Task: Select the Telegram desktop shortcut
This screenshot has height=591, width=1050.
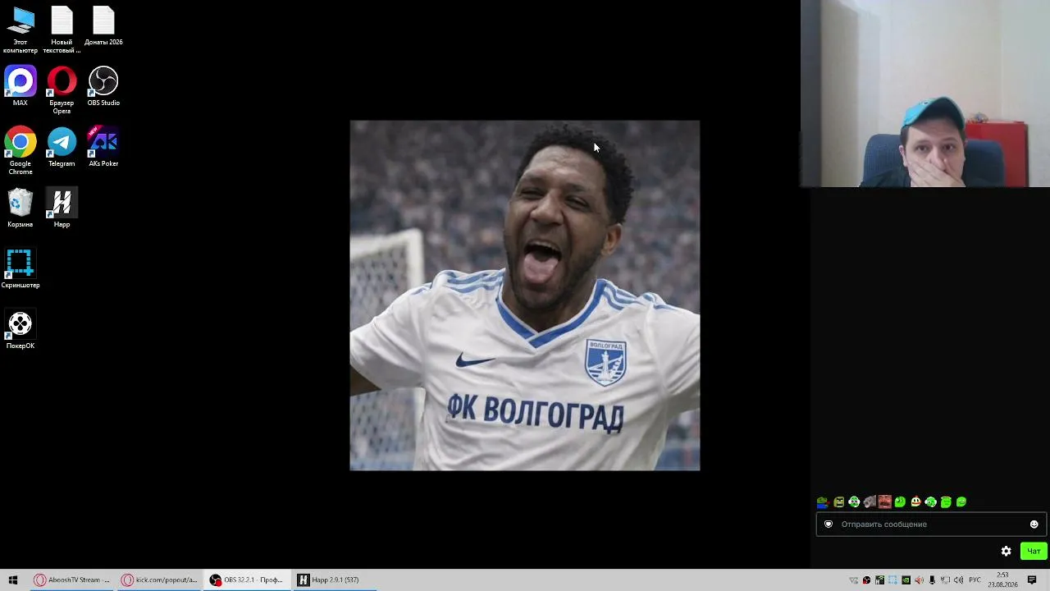Action: [x=62, y=147]
